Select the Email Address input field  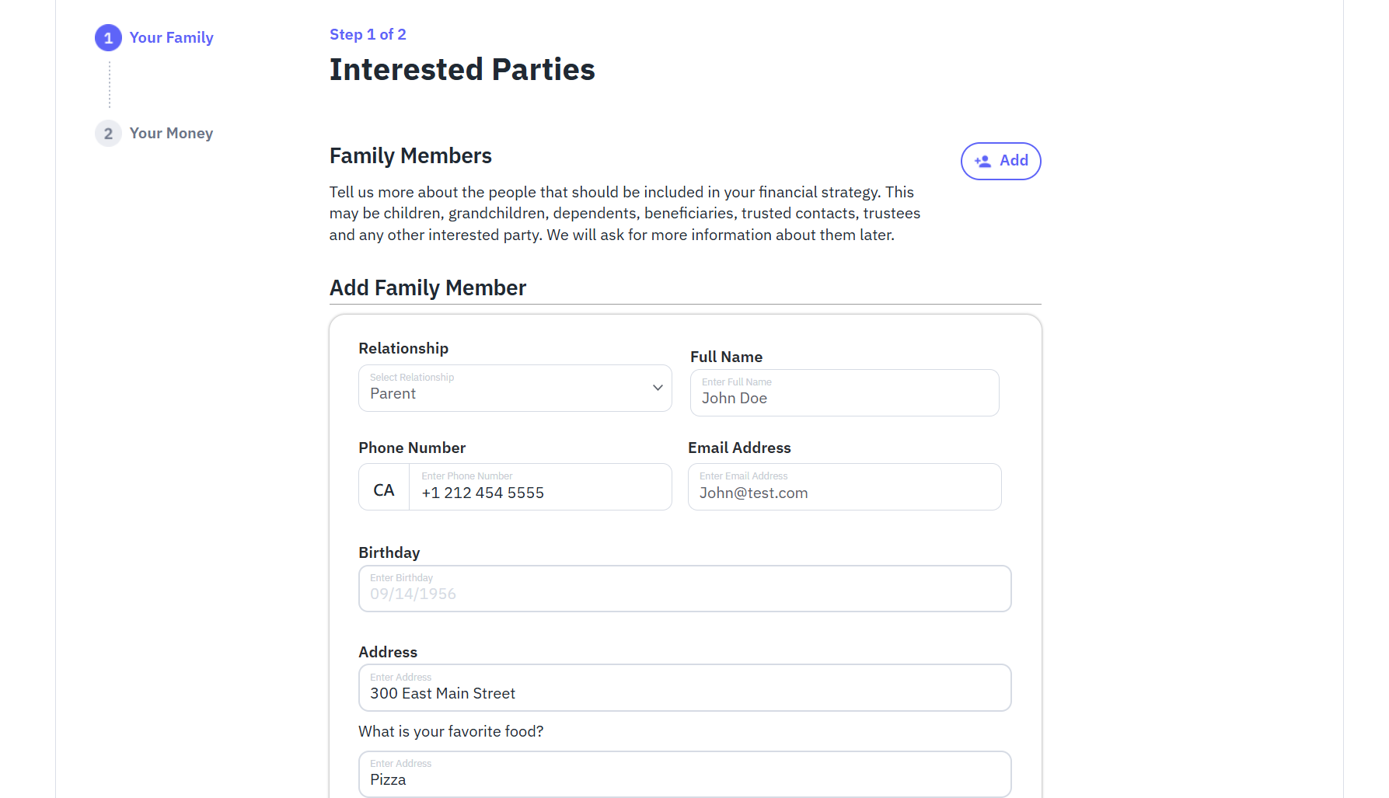point(844,487)
